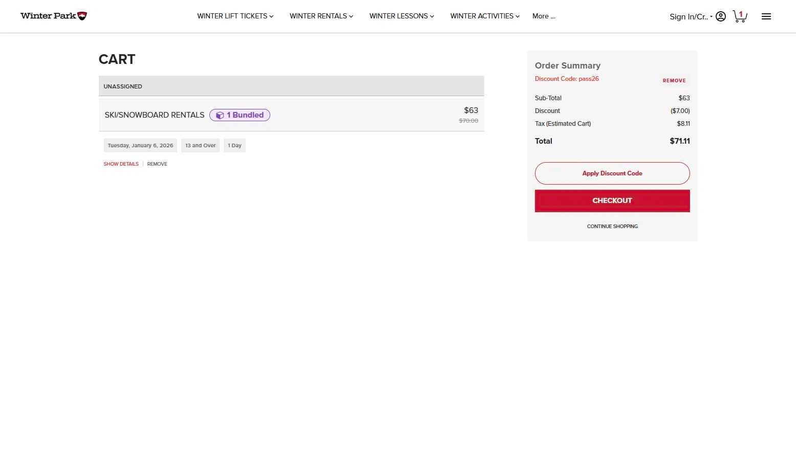
Task: Open the shopping cart icon
Action: tap(740, 16)
